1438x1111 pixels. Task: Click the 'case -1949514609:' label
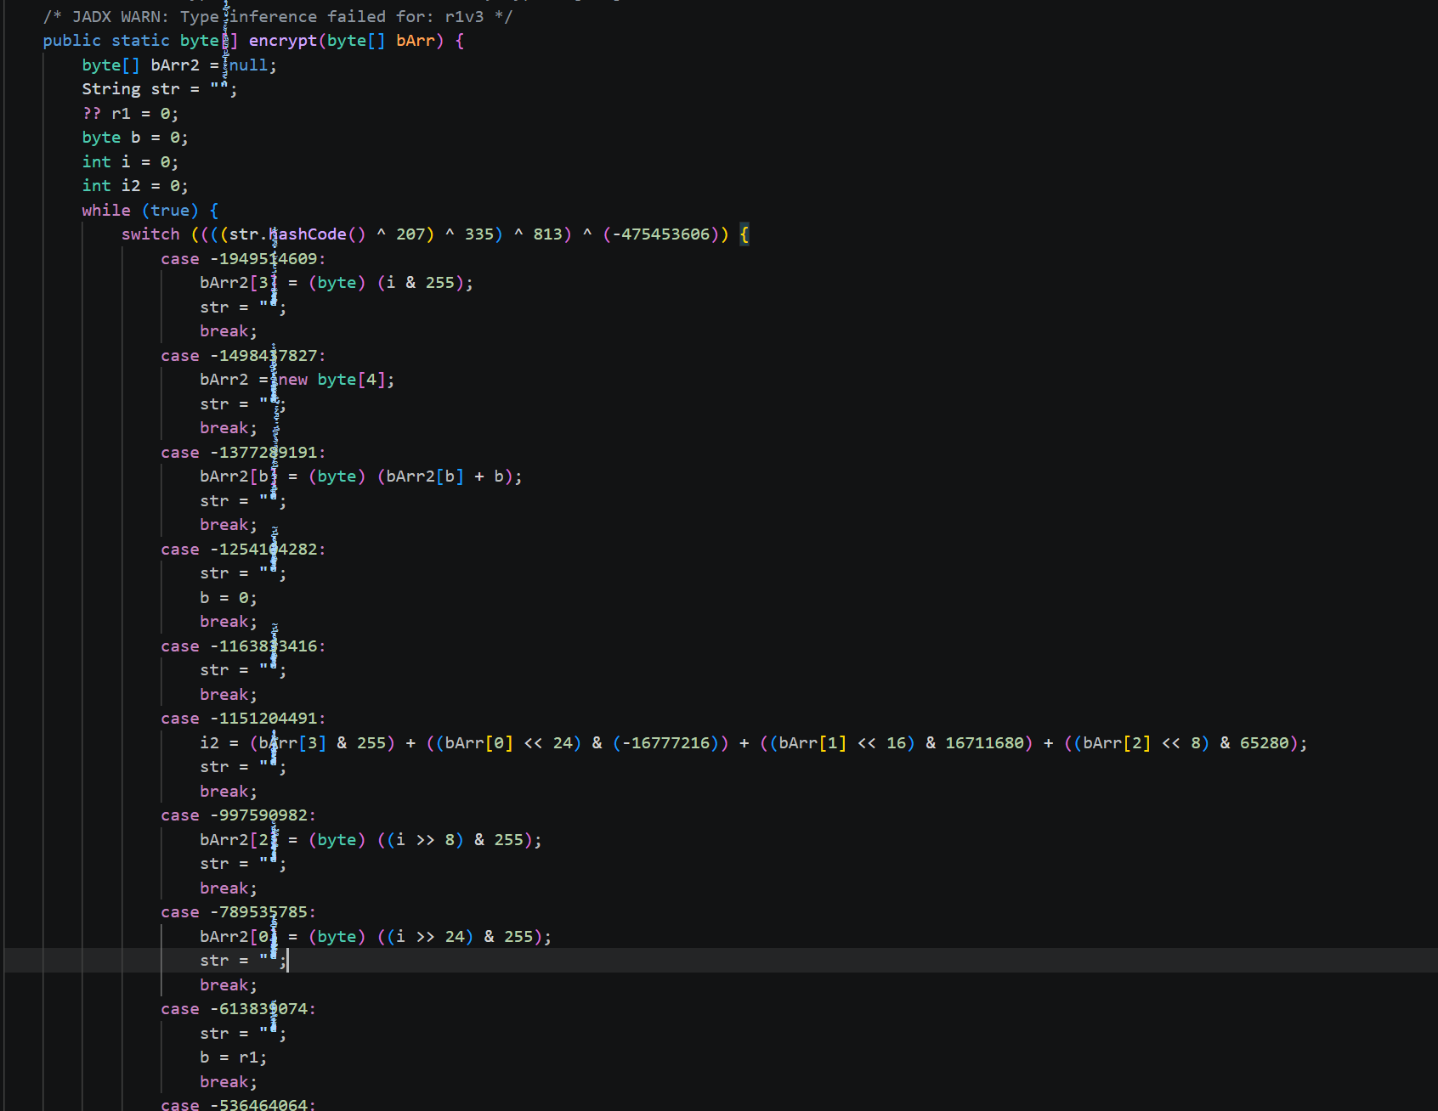243,259
